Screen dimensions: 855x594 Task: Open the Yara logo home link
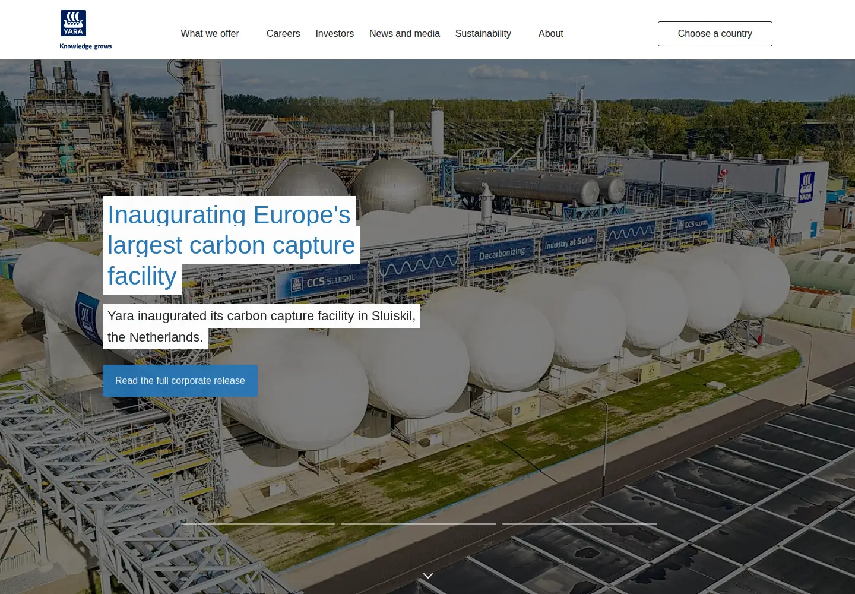[85, 30]
